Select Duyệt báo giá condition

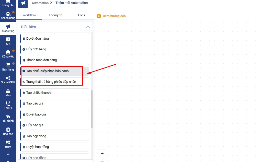pyautogui.click(x=54, y=114)
